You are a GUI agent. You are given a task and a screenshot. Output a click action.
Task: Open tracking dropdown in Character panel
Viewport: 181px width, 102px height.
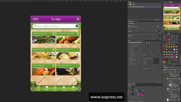(x=142, y=91)
